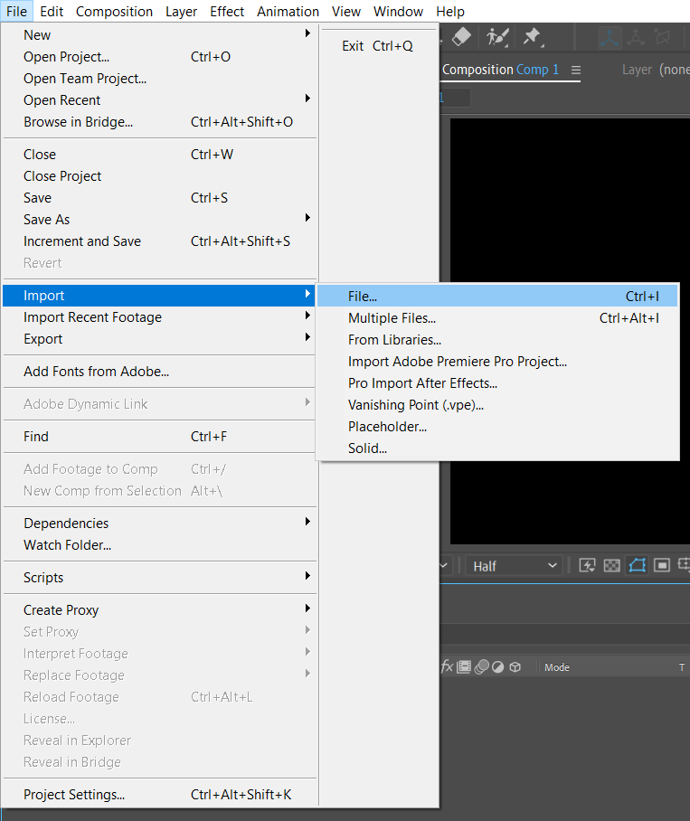The width and height of the screenshot is (690, 821).
Task: Expand the New submenu
Action: tap(160, 35)
